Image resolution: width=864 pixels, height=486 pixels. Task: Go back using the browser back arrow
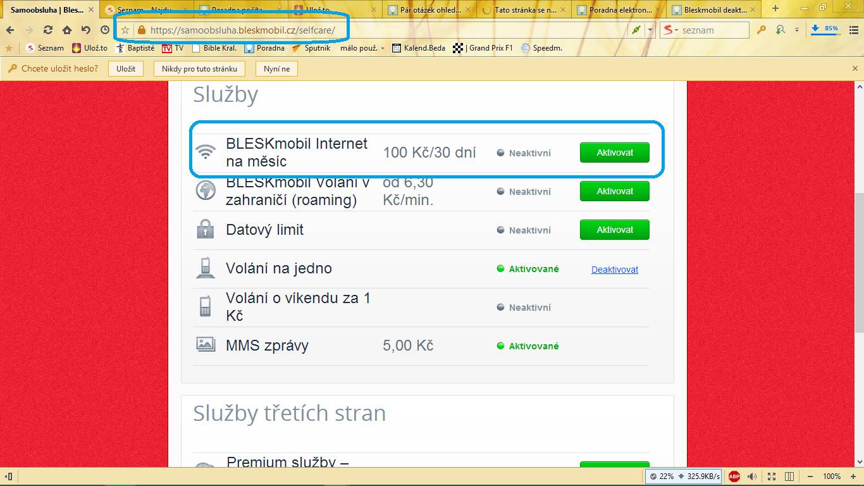10,30
